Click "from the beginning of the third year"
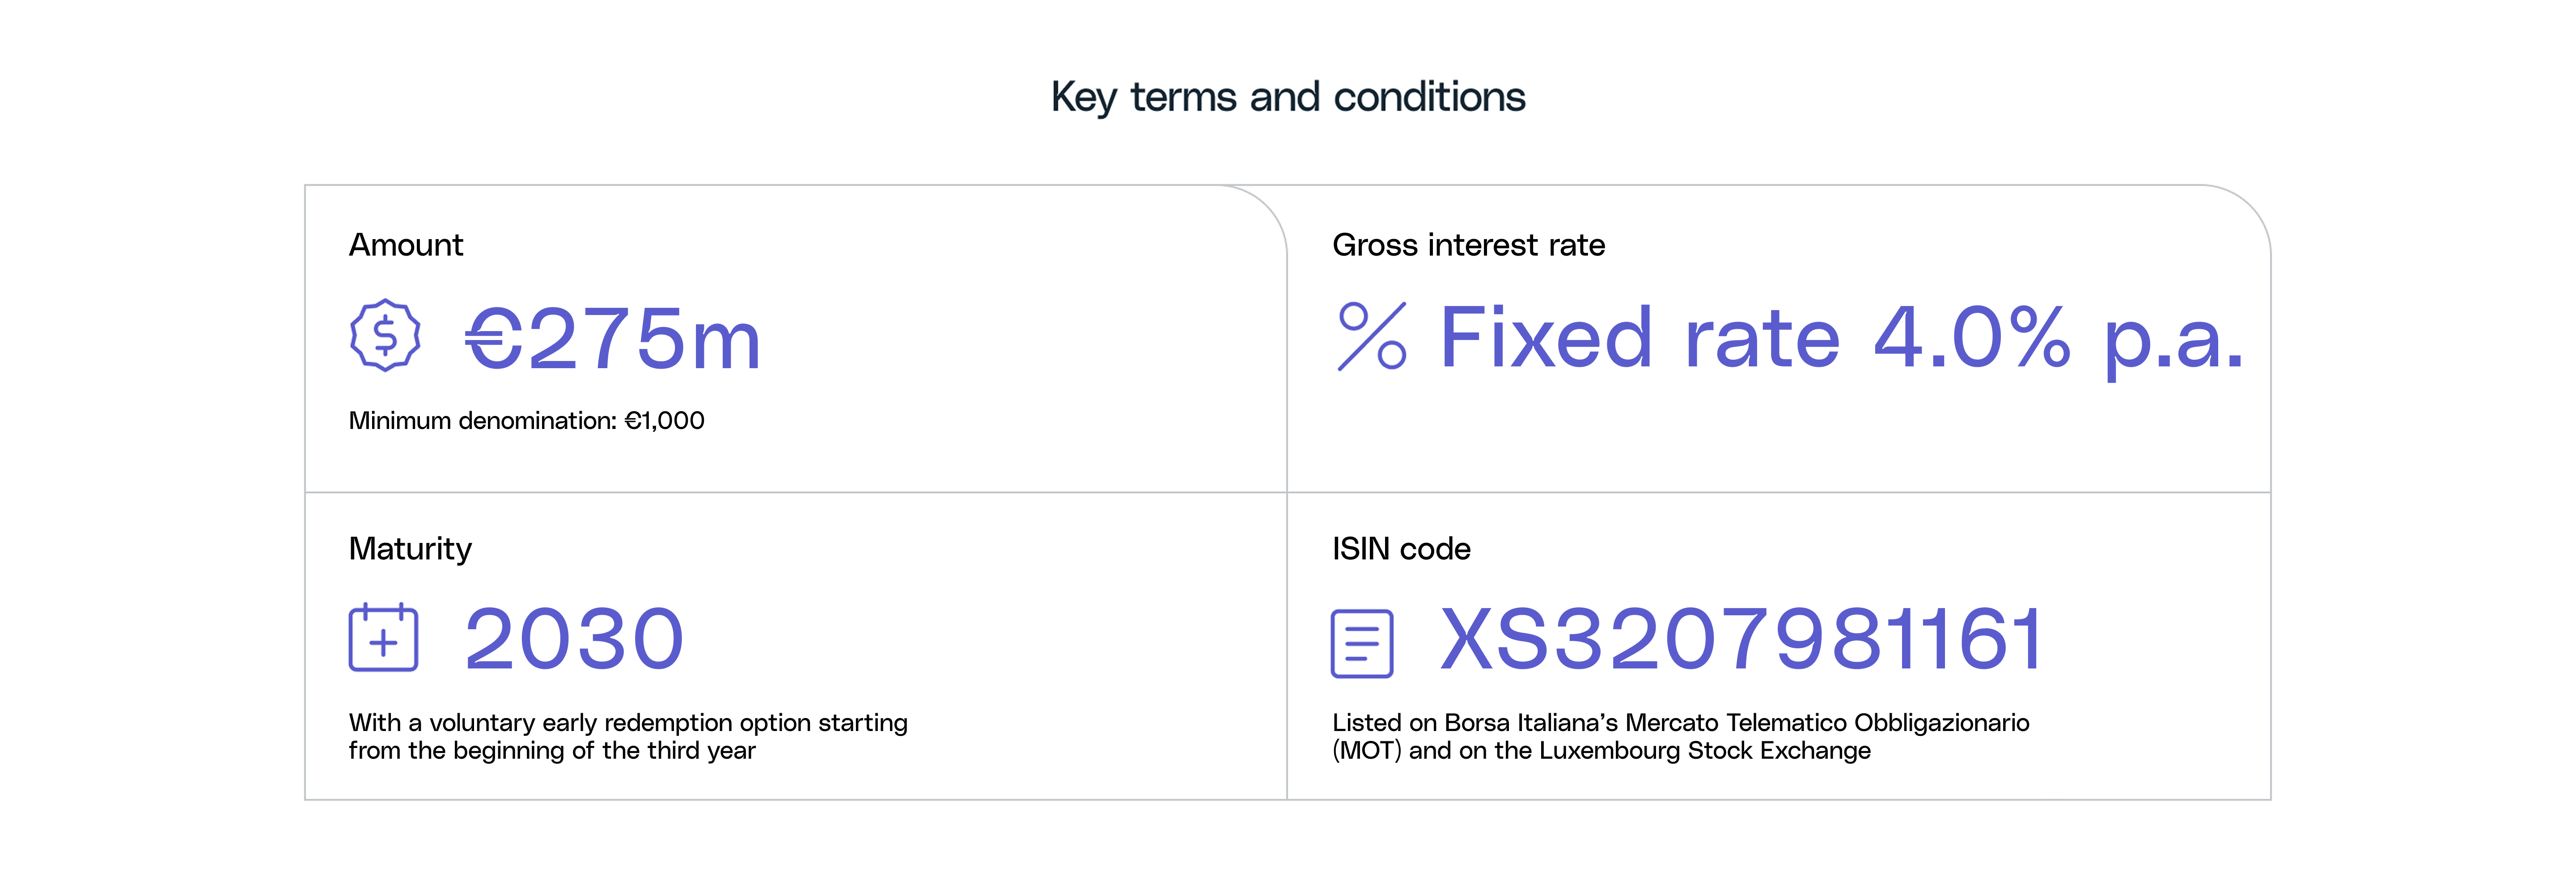The width and height of the screenshot is (2576, 874). (x=552, y=750)
